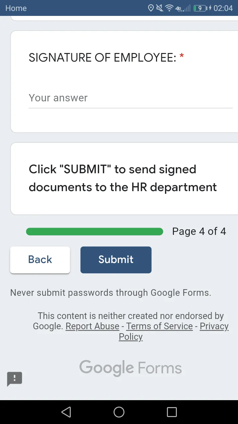The image size is (238, 424).
Task: Tap the location pin status icon
Action: pos(151,8)
